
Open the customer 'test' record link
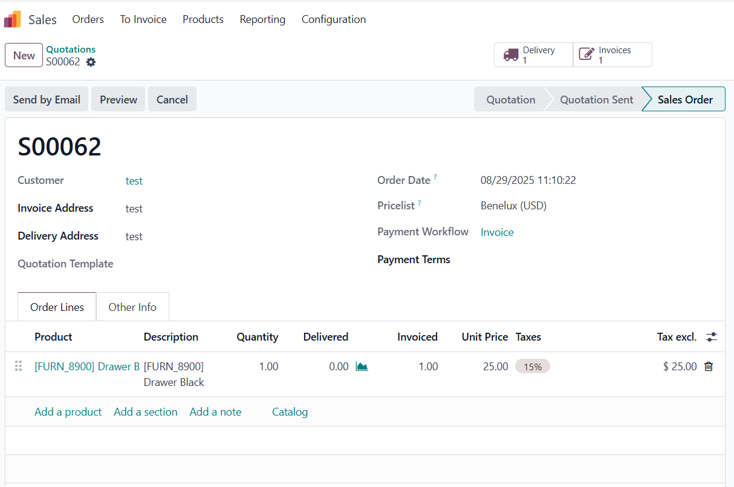[134, 180]
